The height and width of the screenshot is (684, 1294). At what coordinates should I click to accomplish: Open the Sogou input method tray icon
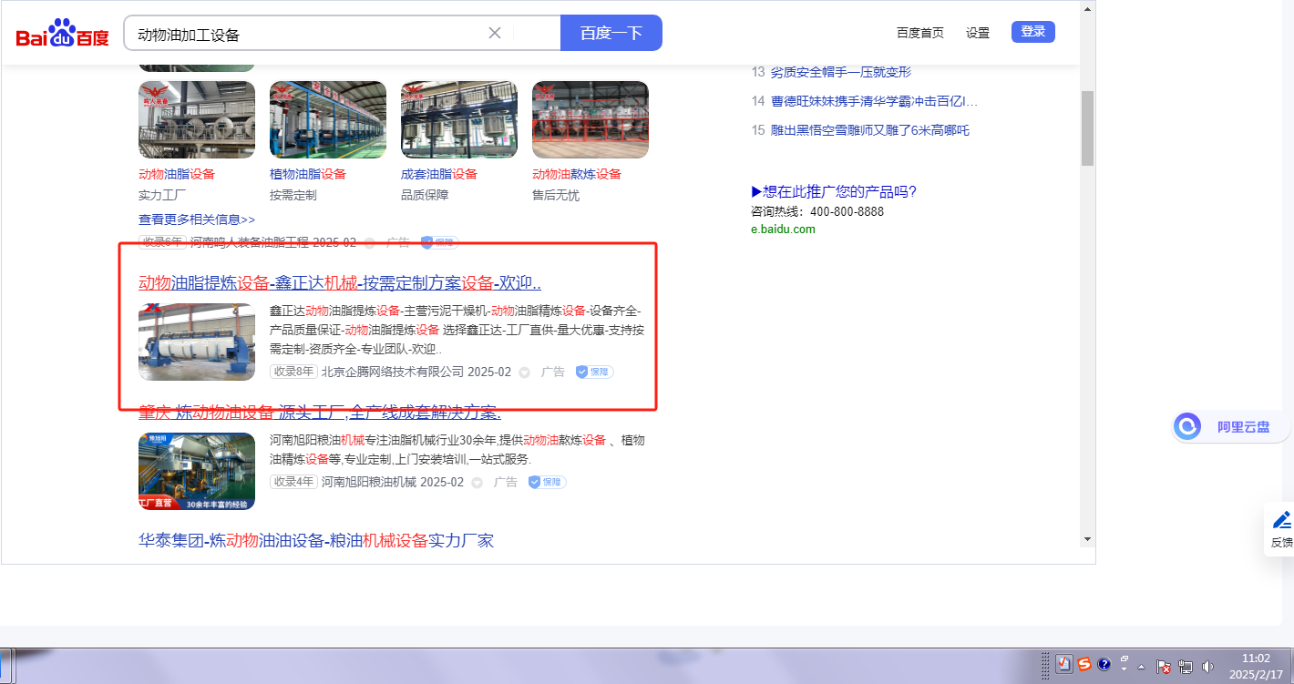[x=1084, y=665]
